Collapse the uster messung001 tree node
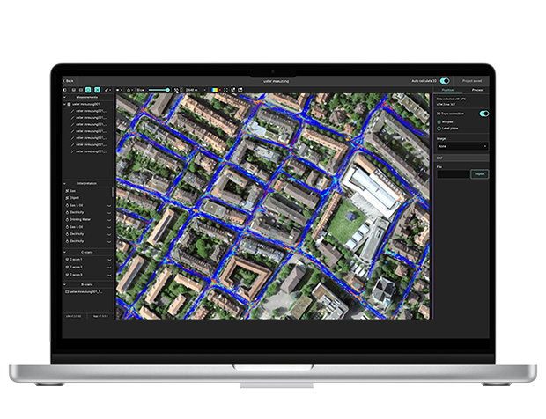The image size is (546, 419). (65, 104)
